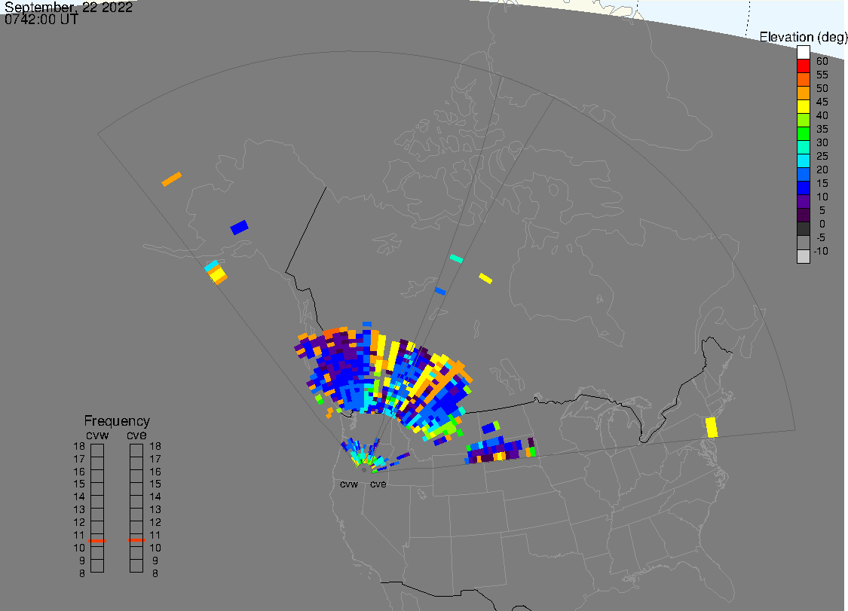This screenshot has width=848, height=611.
Task: Click the isolated blue echo over southern Alaska
Action: 239,227
